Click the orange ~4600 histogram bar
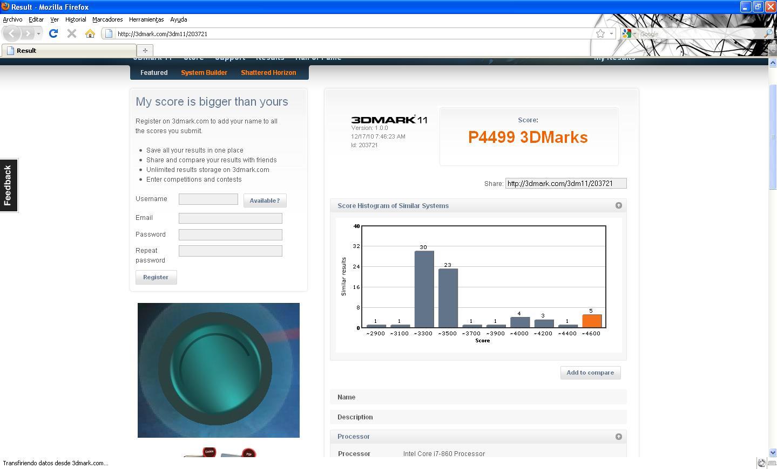777x469 pixels. tap(592, 321)
